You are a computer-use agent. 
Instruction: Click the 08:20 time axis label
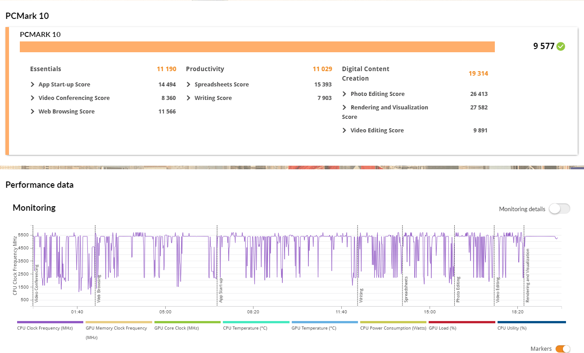click(253, 312)
